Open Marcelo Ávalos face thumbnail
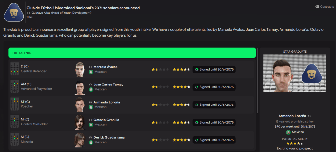This screenshot has width=336, height=152. pos(80,69)
